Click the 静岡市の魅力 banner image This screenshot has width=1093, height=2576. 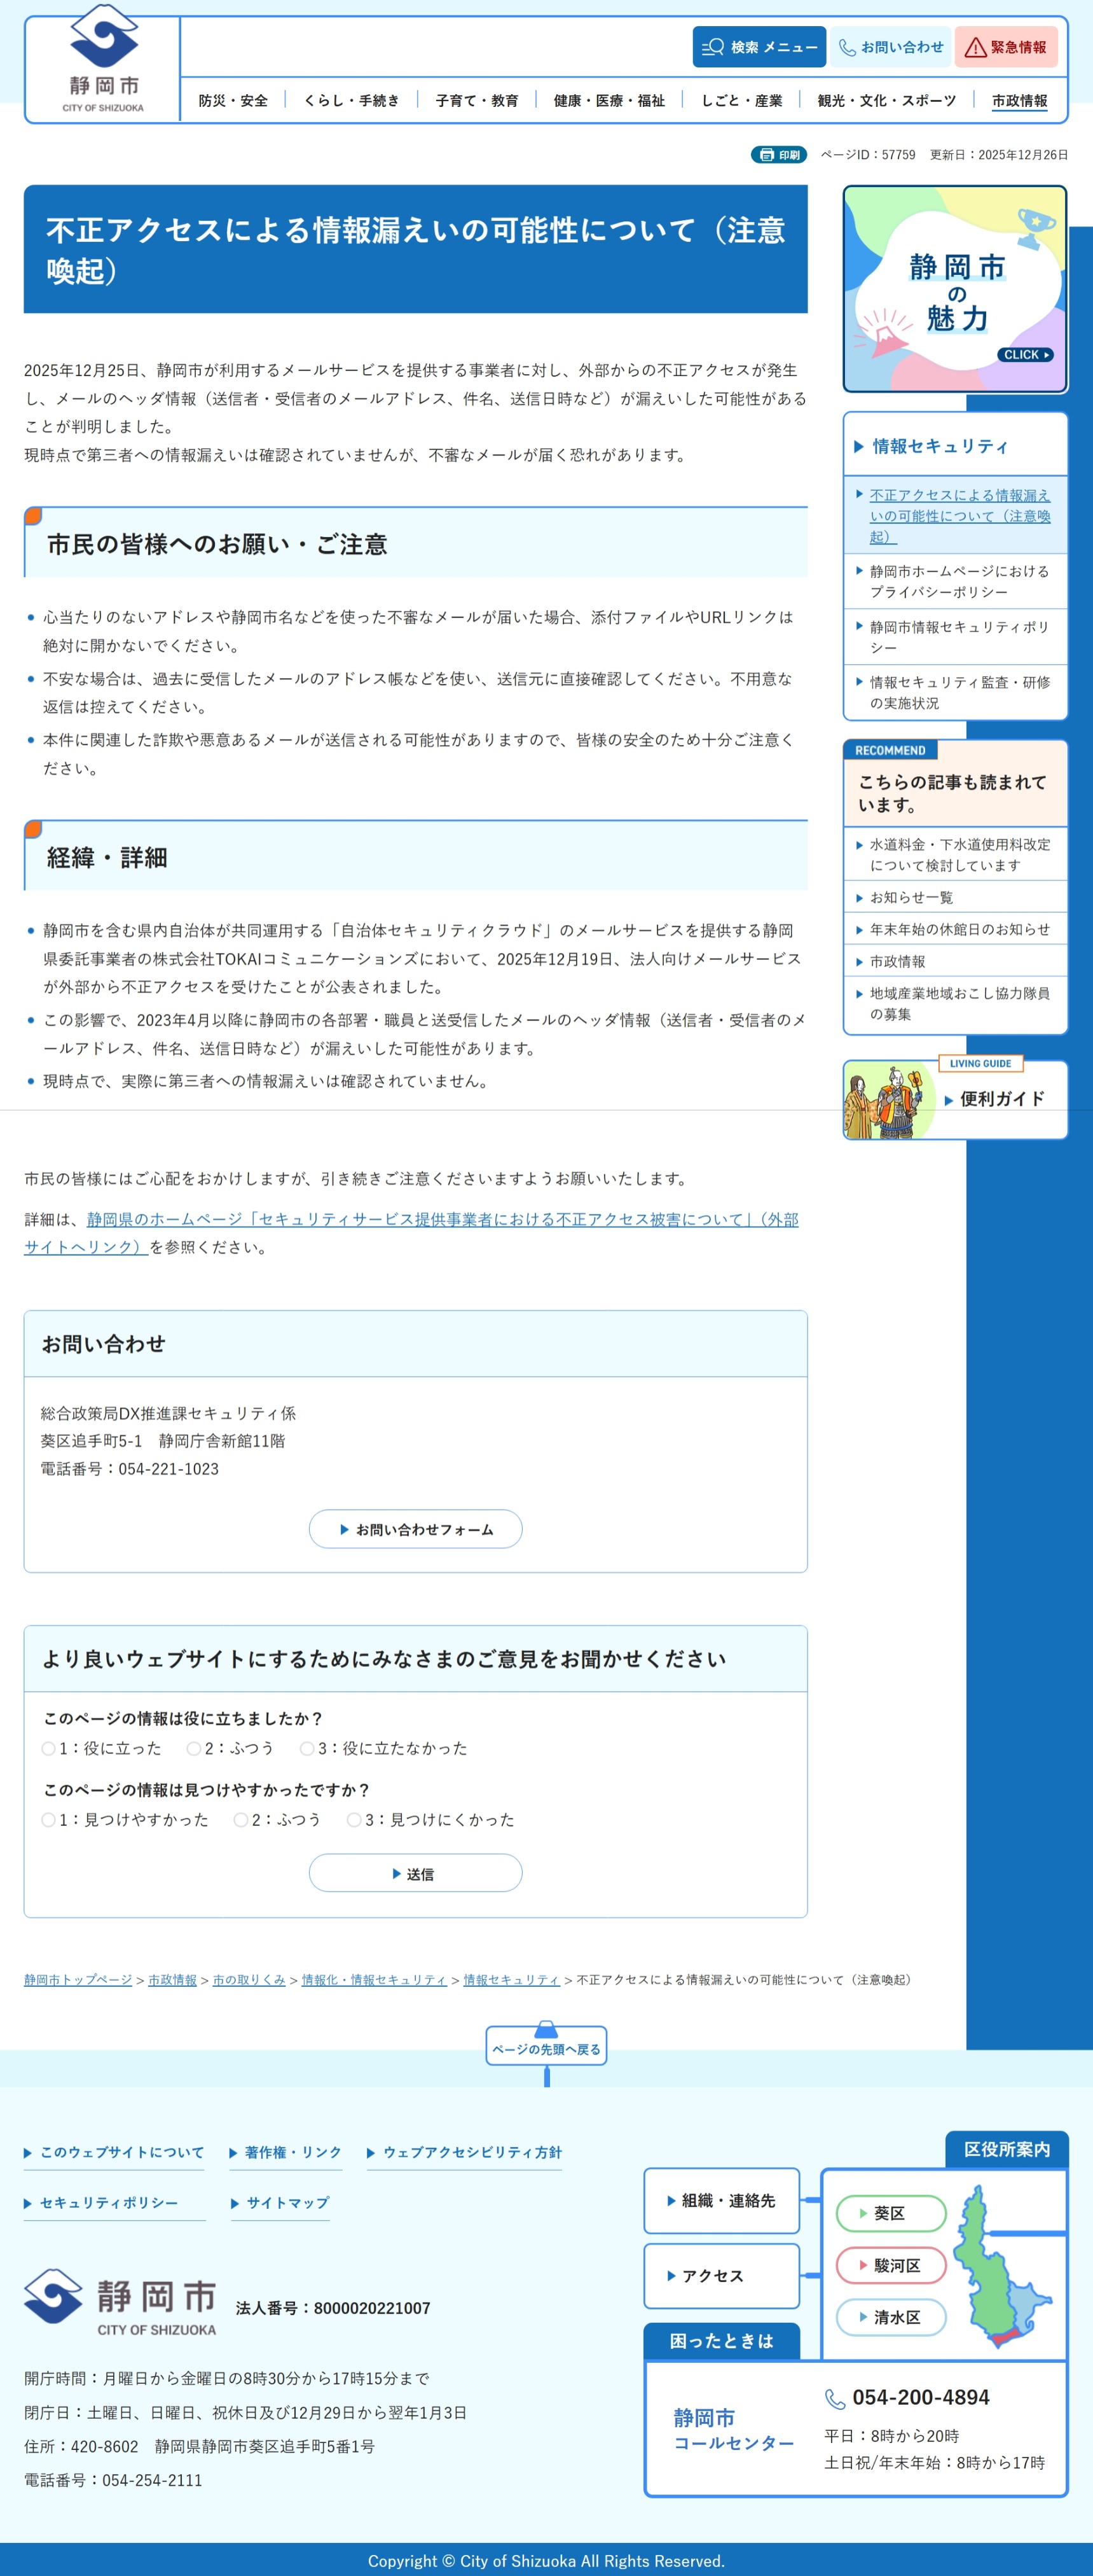(954, 289)
